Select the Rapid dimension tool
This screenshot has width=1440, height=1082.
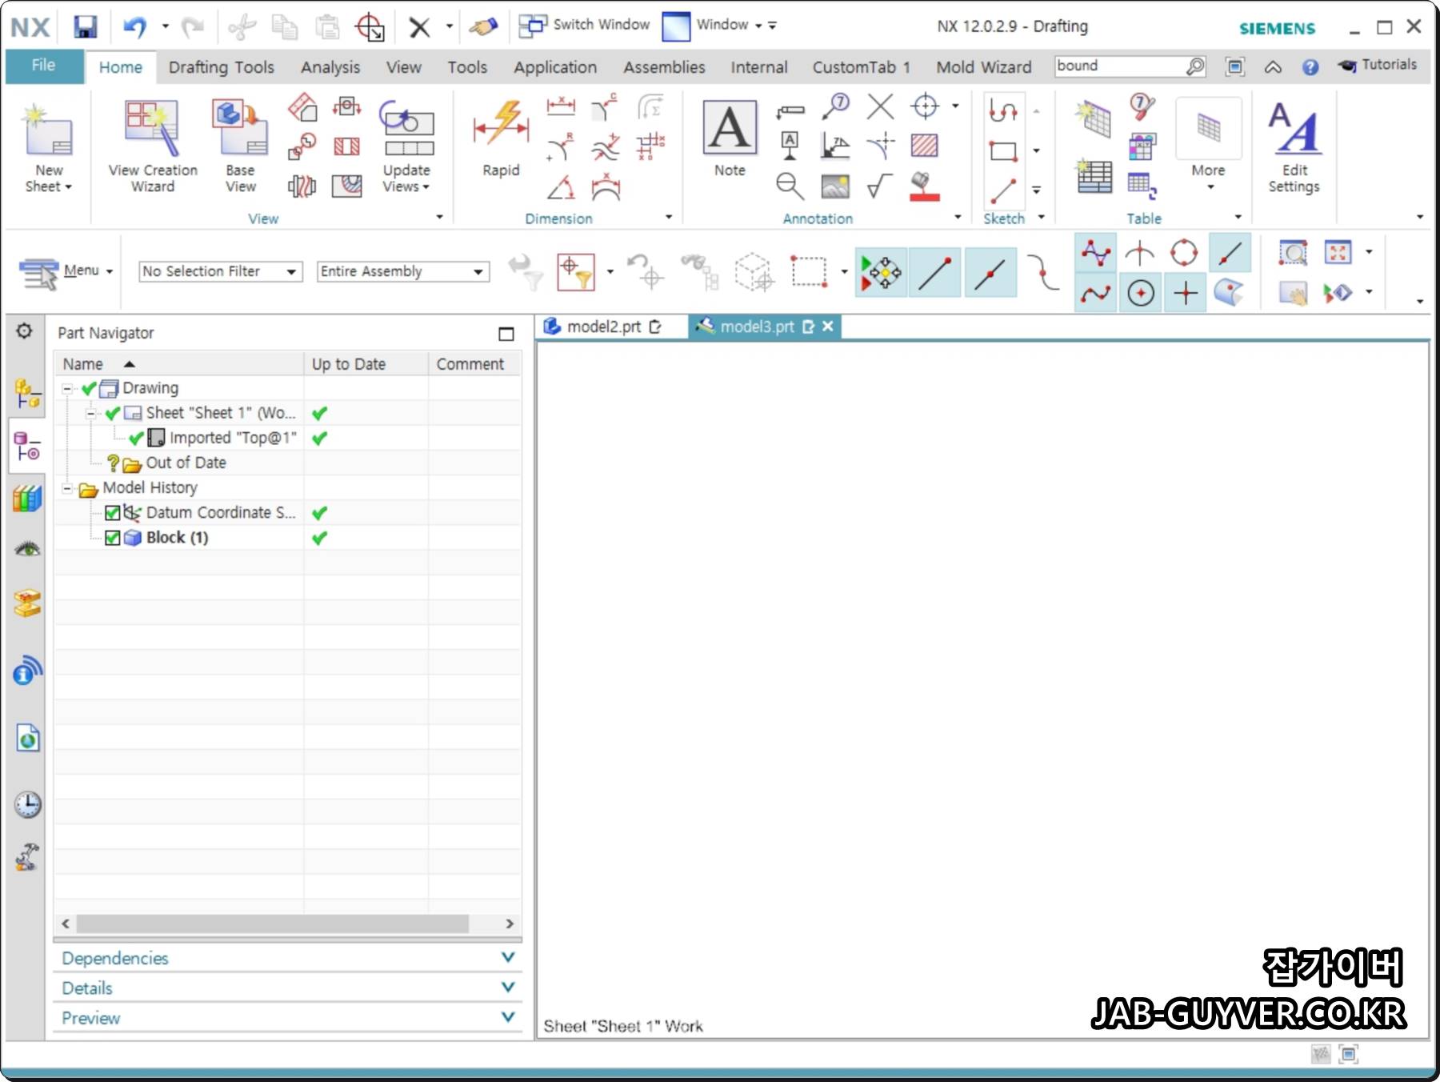click(x=501, y=138)
